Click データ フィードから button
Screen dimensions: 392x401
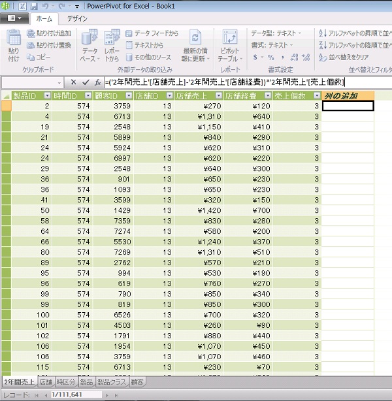(x=152, y=33)
